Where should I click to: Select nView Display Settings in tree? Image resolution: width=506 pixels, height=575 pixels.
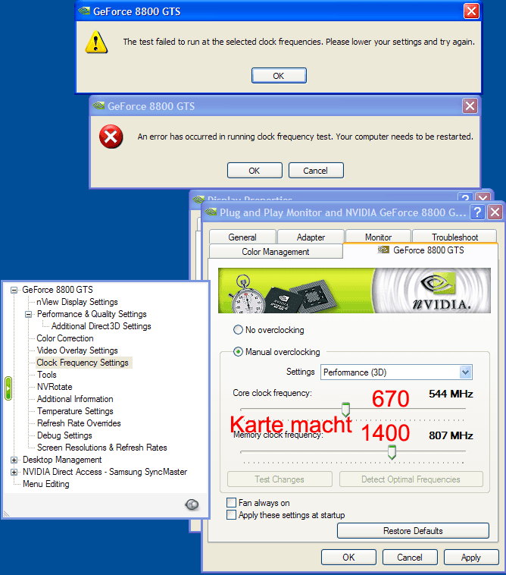pos(77,302)
